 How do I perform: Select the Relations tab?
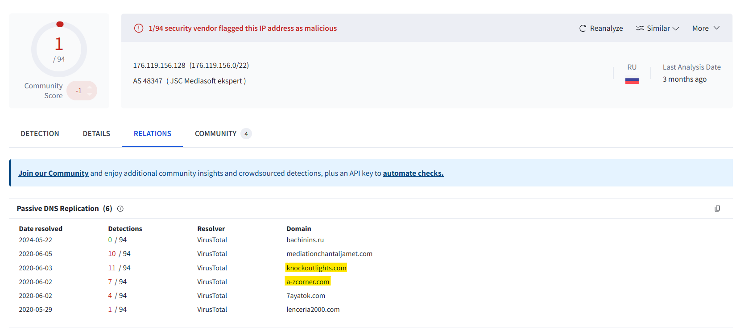[153, 133]
